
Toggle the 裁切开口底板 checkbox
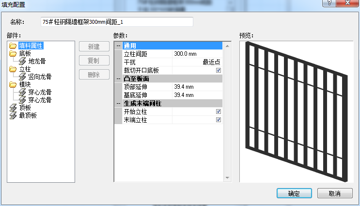coord(219,70)
